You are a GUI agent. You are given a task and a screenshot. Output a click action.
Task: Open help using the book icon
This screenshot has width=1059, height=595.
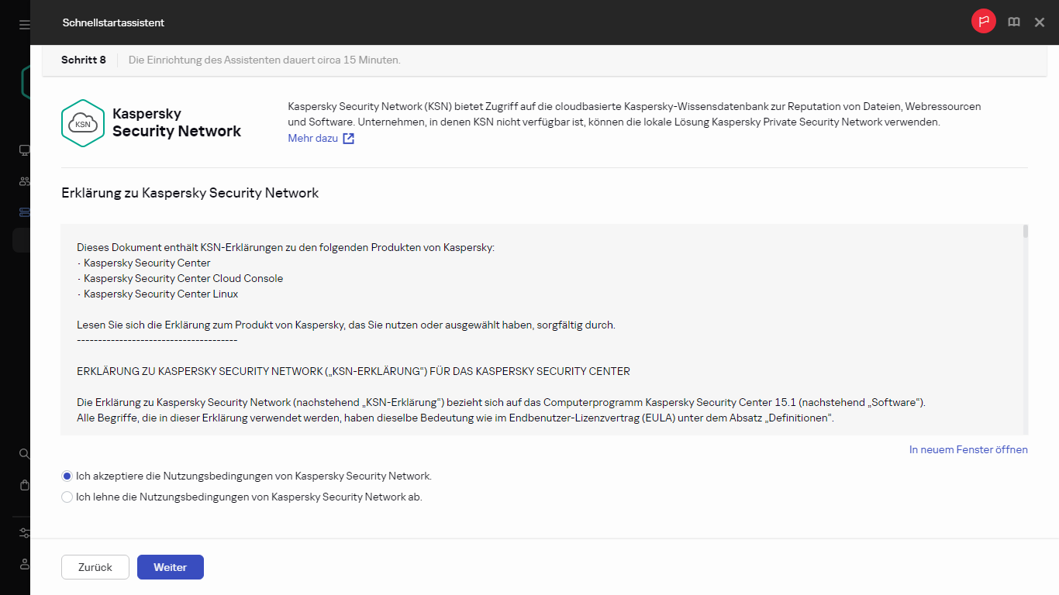[1013, 22]
